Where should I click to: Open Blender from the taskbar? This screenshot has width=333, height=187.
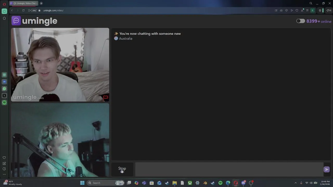tap(205, 183)
